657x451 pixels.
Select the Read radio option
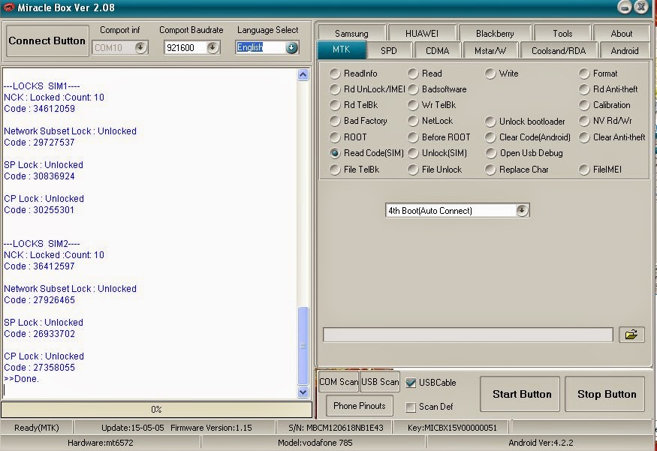point(413,74)
